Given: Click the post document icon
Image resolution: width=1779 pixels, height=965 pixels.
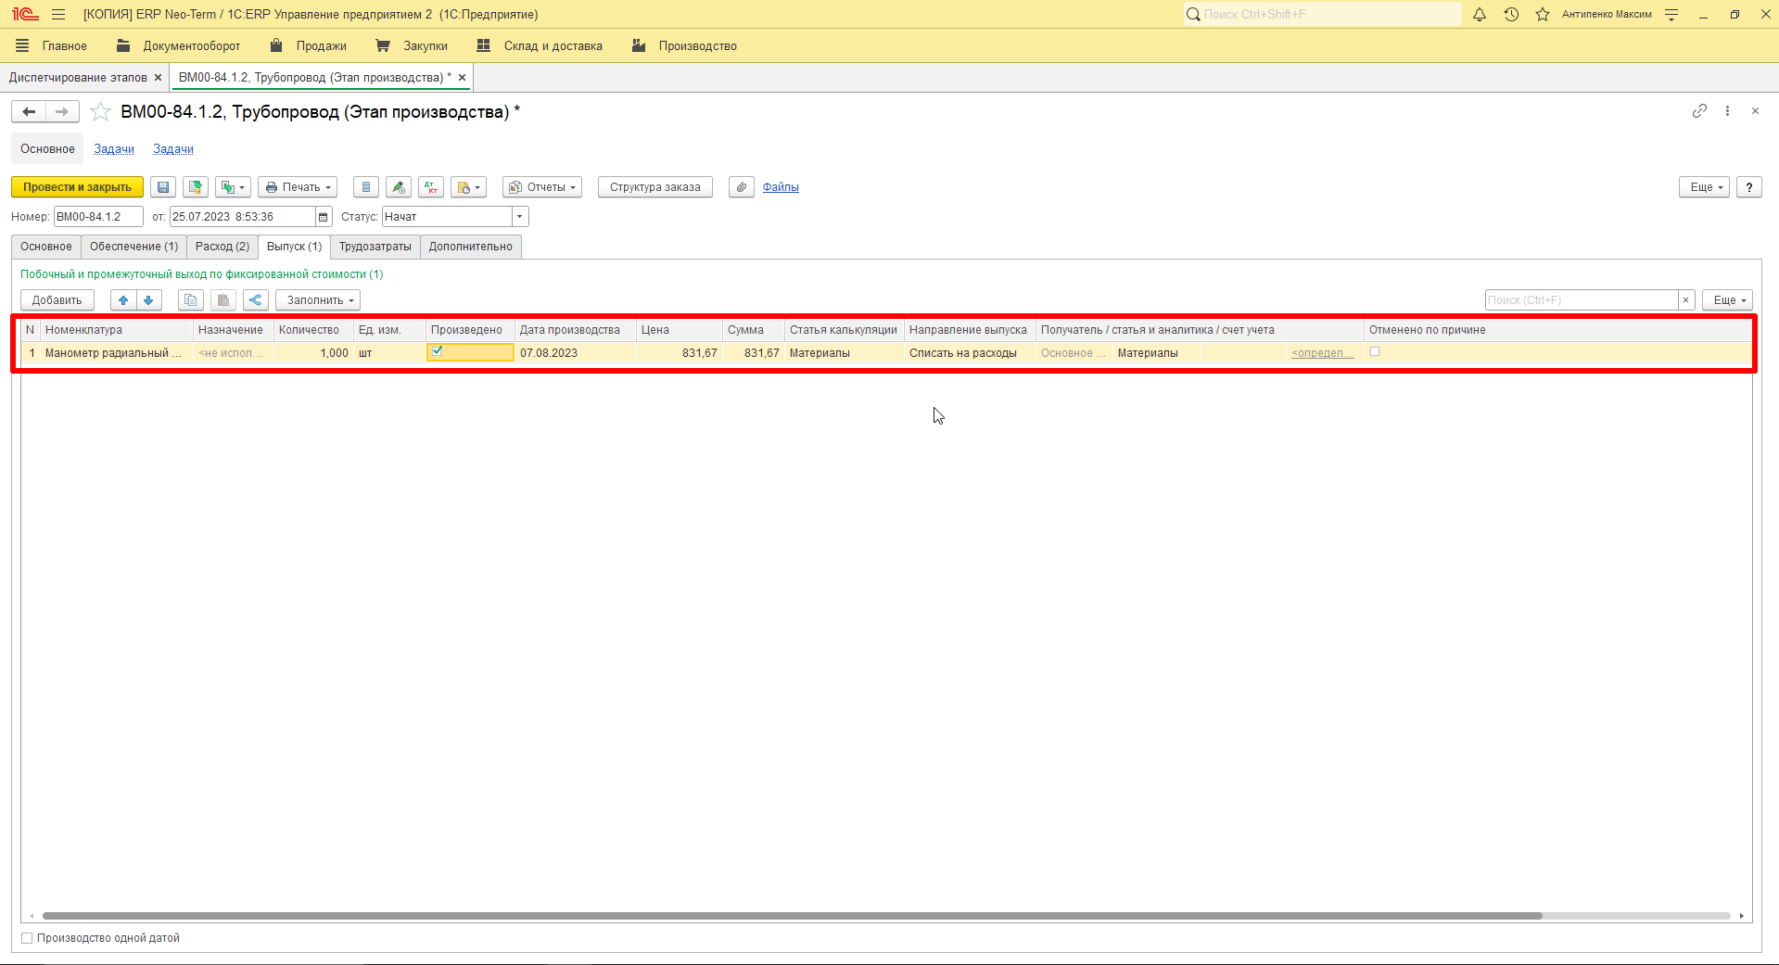Looking at the screenshot, I should 196,187.
